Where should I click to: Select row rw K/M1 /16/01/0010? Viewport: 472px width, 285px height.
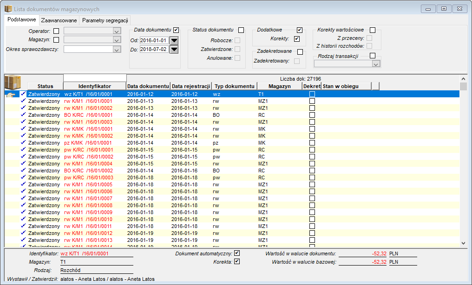(x=232, y=219)
